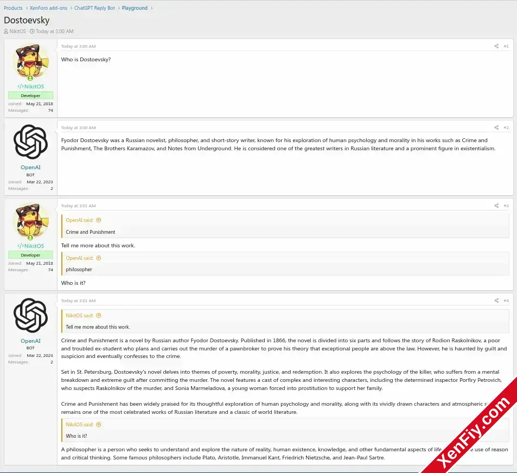Viewport: 517px width, 473px height.
Task: Open the OpenAI avatar in post #2
Action: coord(31,142)
